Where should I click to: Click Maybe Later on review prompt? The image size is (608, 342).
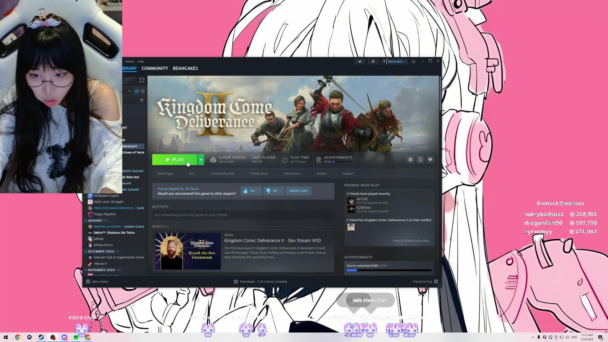298,191
